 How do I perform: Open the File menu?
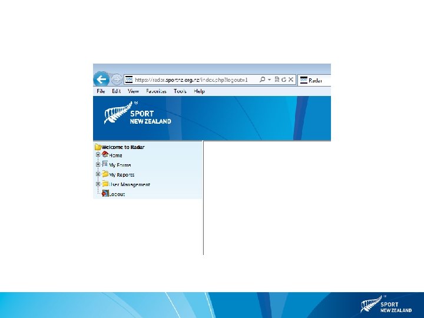tap(101, 91)
